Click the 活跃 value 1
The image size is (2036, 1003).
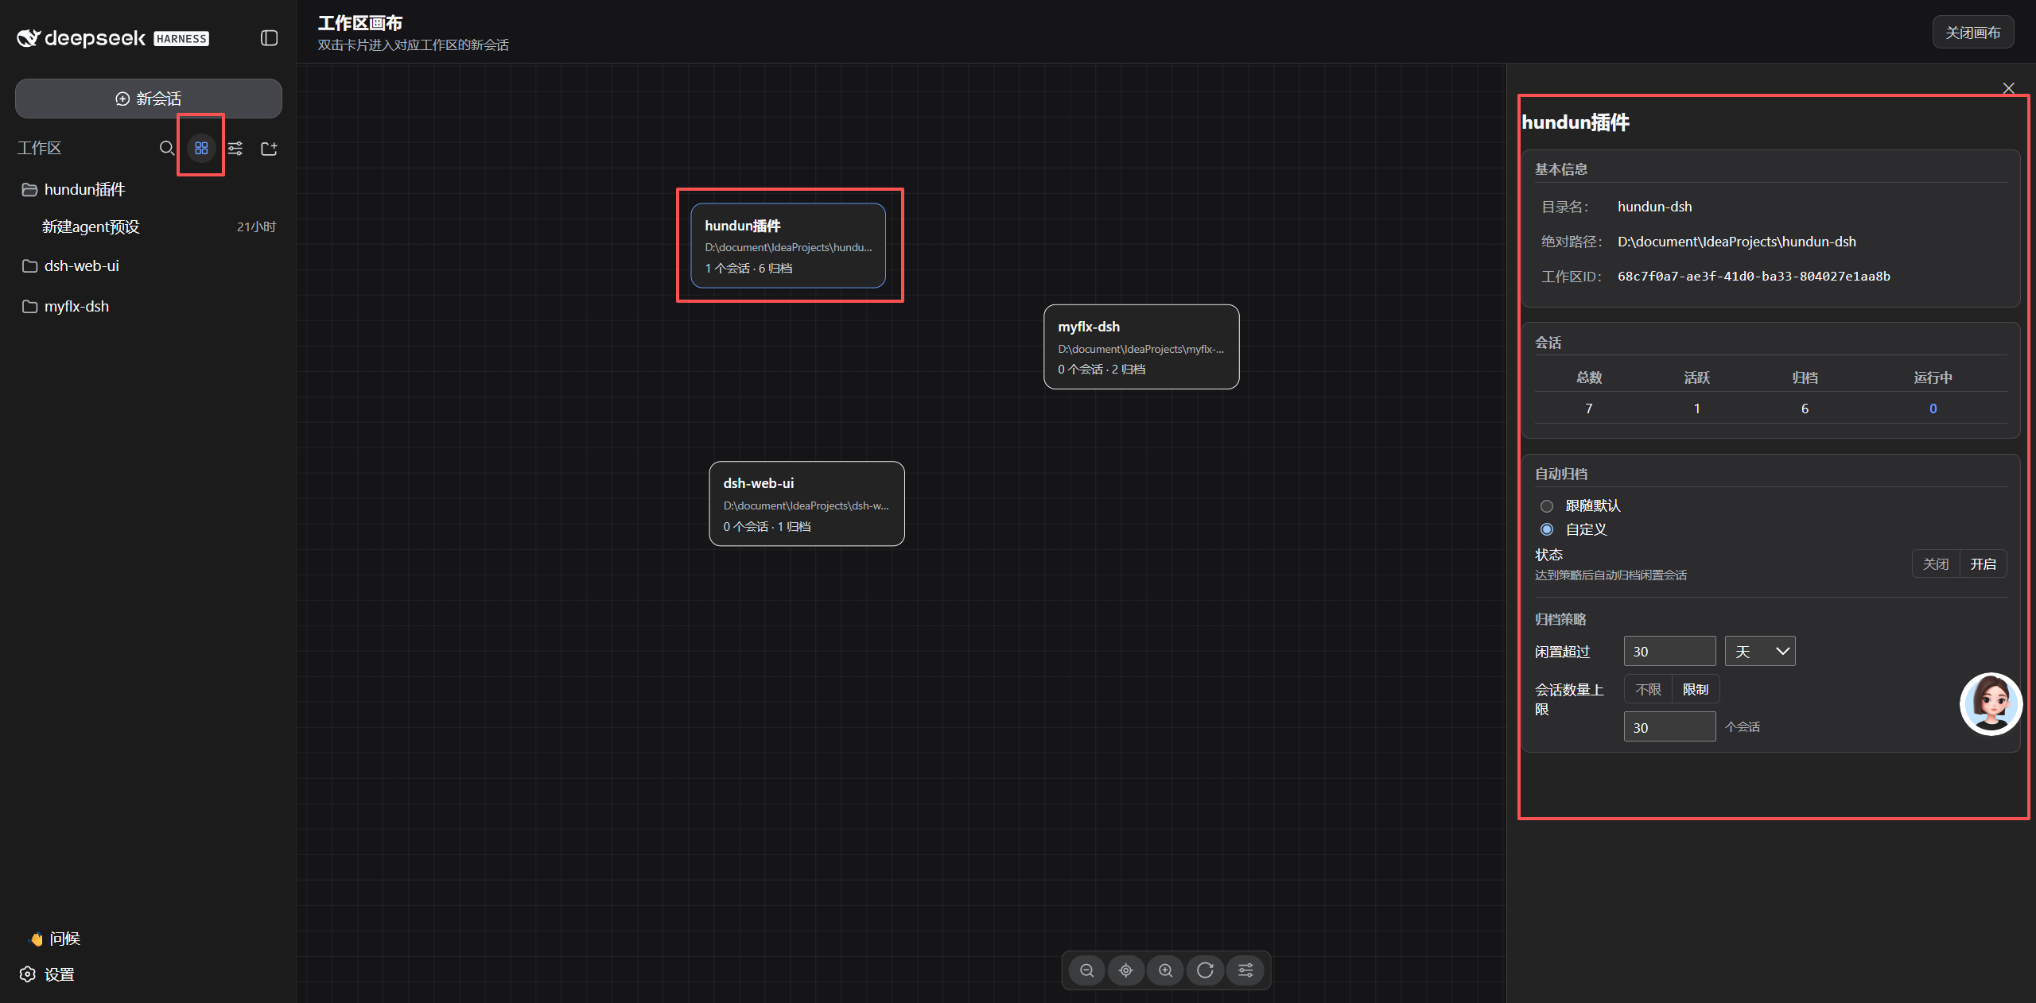click(x=1697, y=409)
